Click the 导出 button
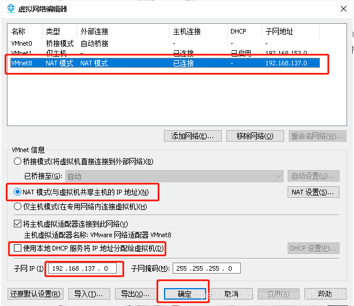 coord(136,294)
